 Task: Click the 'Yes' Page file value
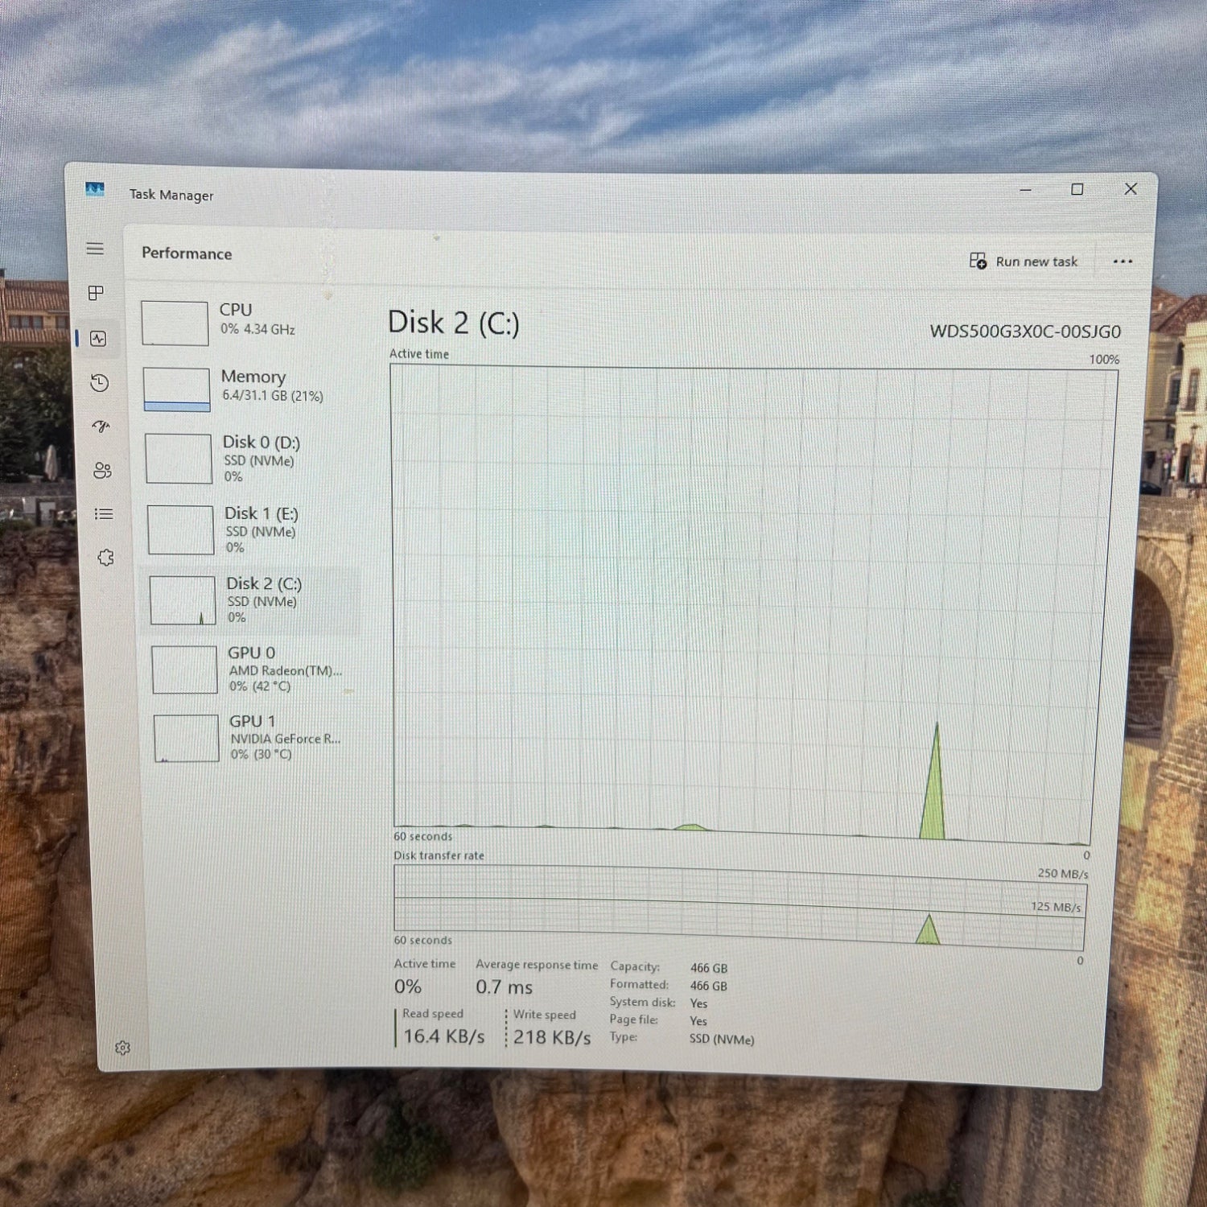click(x=698, y=1021)
